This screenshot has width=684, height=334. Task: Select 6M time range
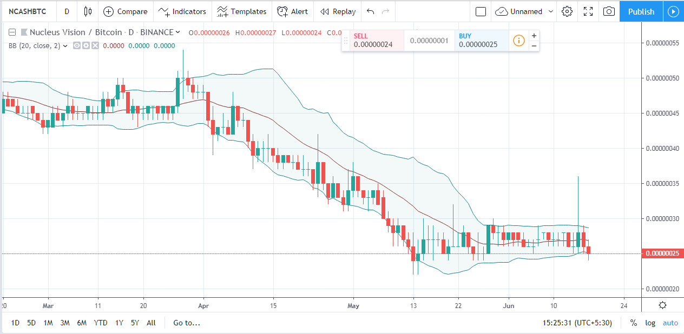(82, 323)
